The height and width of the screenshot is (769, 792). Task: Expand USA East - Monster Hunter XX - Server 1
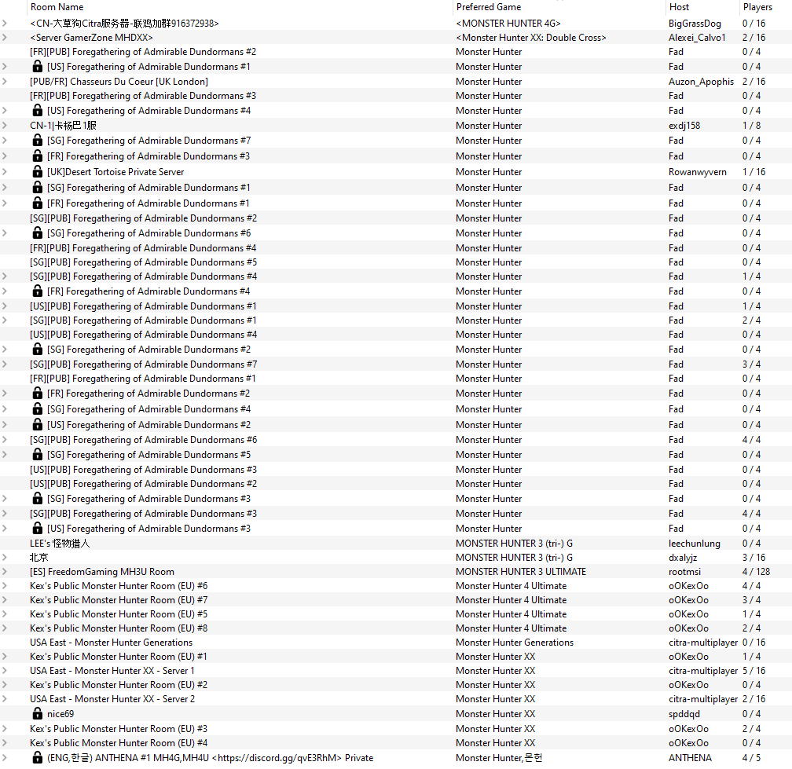[x=5, y=671]
